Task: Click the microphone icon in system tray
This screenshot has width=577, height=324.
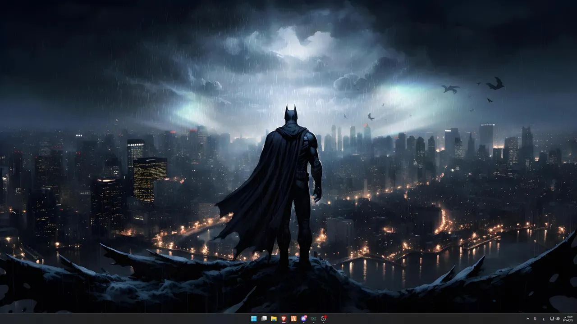Action: coord(535,319)
